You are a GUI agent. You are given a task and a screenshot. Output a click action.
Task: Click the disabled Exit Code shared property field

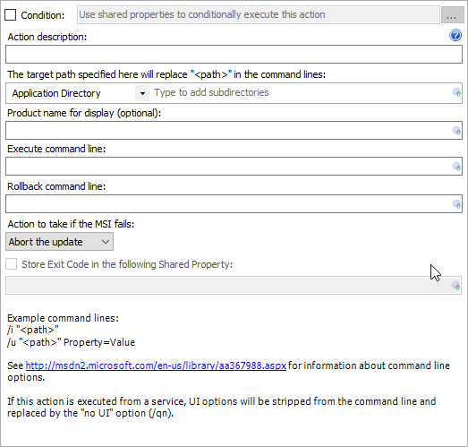(234, 286)
